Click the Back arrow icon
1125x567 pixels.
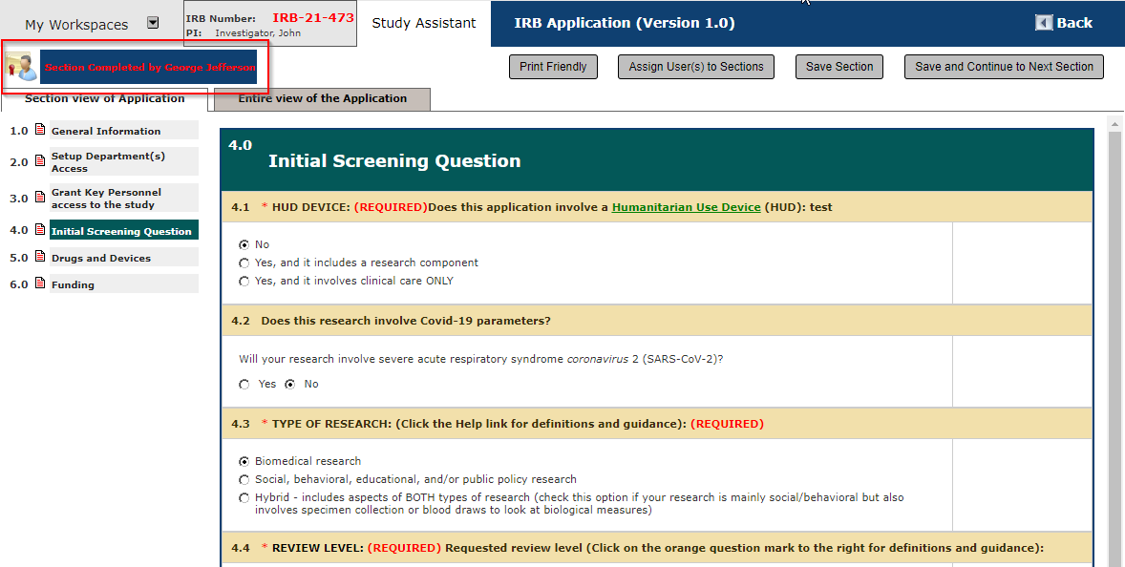1044,23
